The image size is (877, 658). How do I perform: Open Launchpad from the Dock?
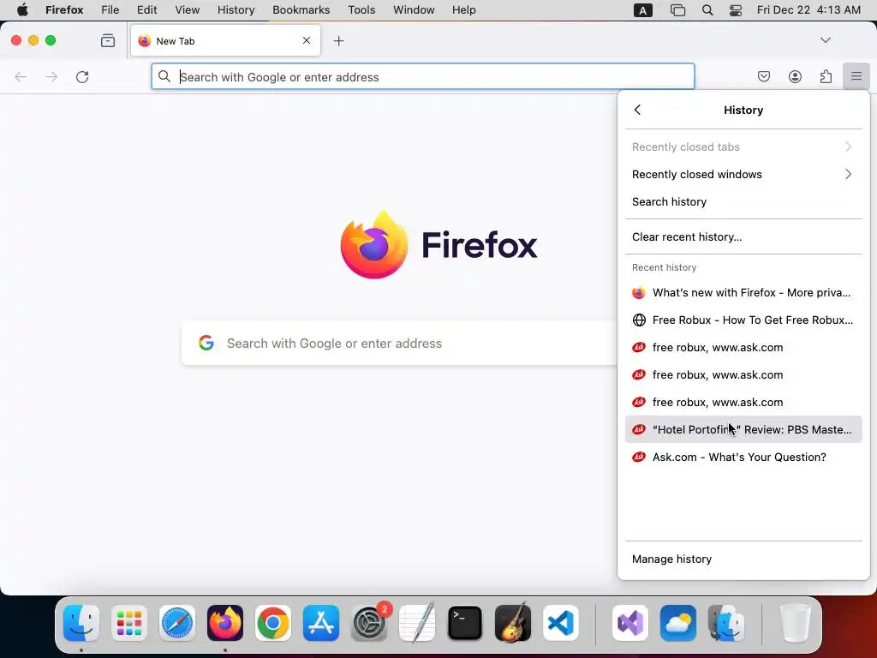coord(129,623)
